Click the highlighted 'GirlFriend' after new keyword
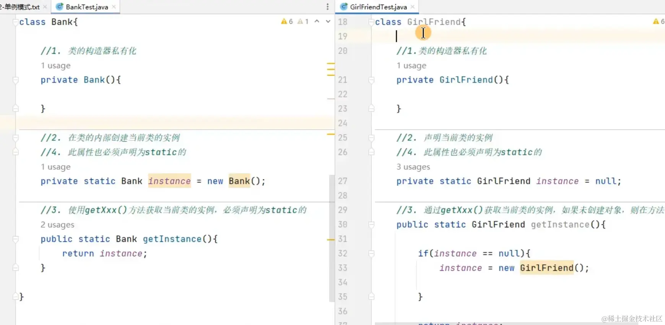The image size is (665, 325). coord(547,268)
